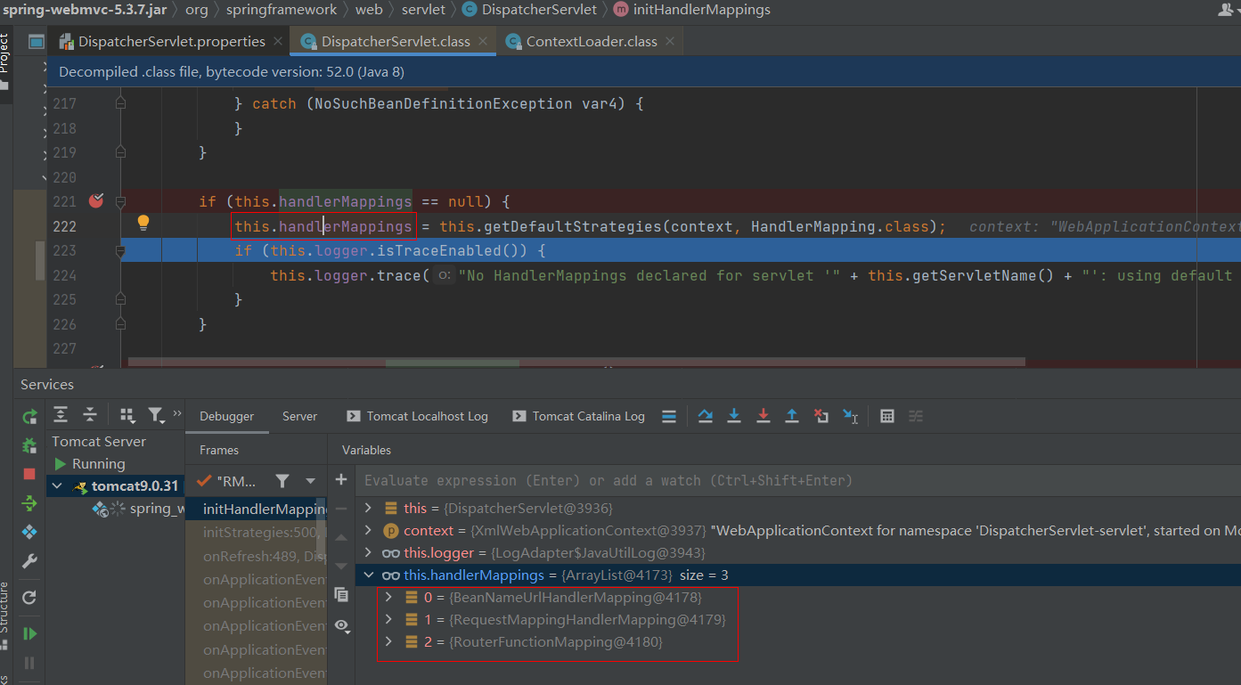Switch to DispatcherServlet.properties tab
The width and height of the screenshot is (1241, 685).
click(172, 41)
